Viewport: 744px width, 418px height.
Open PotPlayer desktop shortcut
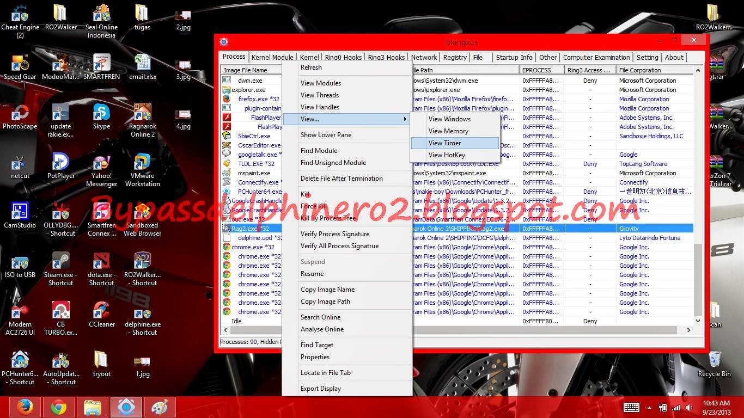[60, 167]
